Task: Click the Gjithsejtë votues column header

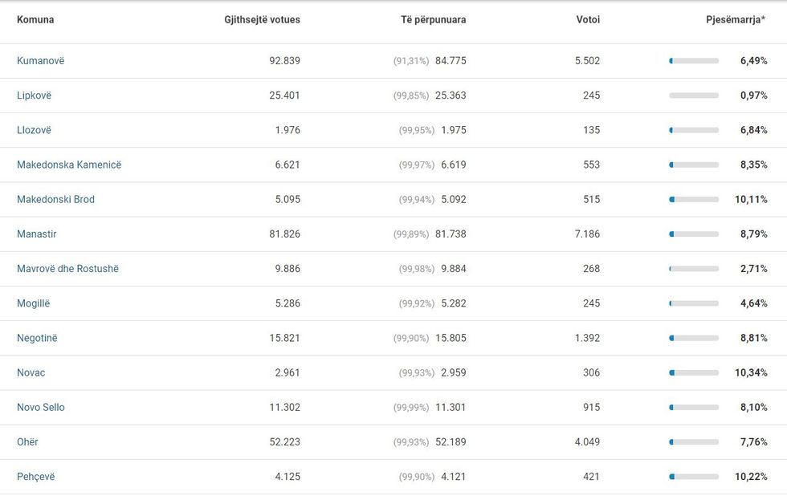Action: tap(262, 19)
